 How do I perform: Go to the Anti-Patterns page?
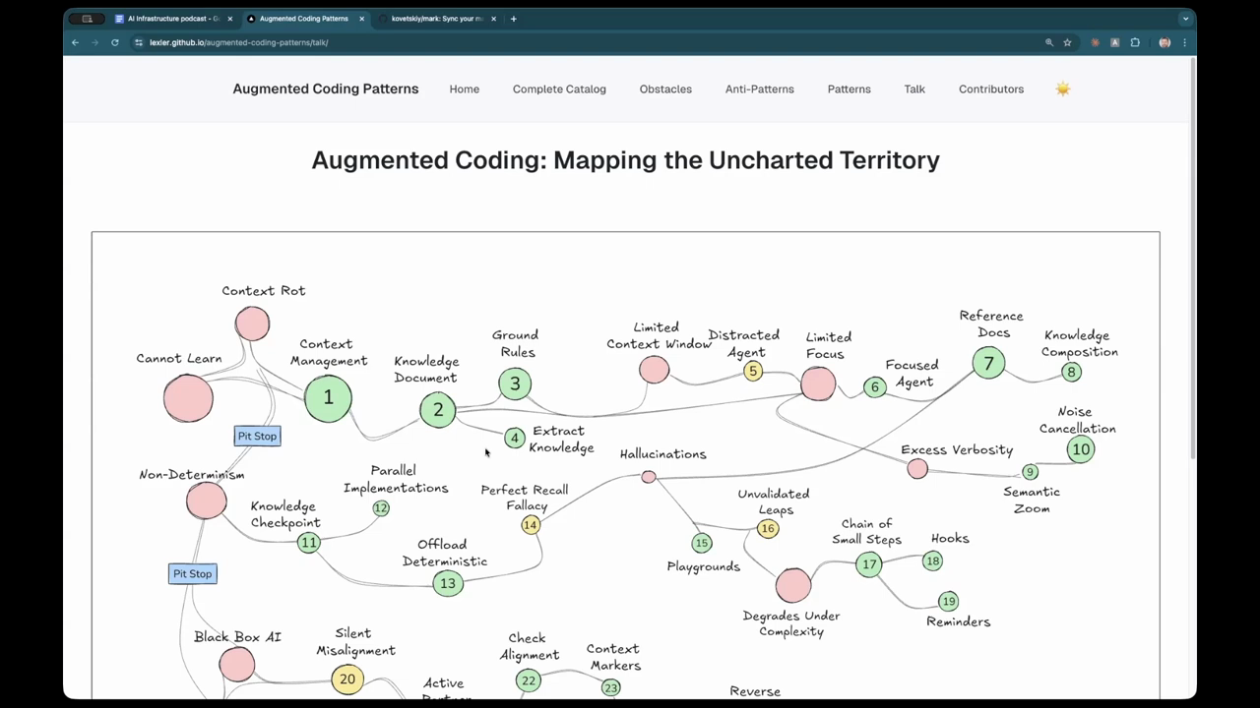[x=759, y=88]
